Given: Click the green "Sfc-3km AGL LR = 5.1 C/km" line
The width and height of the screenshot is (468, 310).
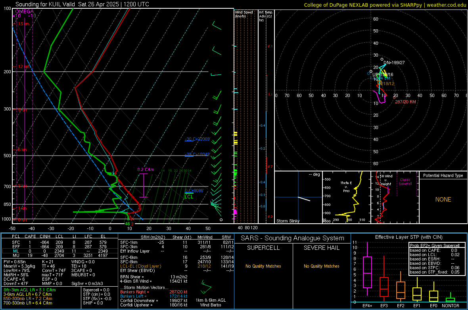Looking at the screenshot, I should tap(30, 290).
